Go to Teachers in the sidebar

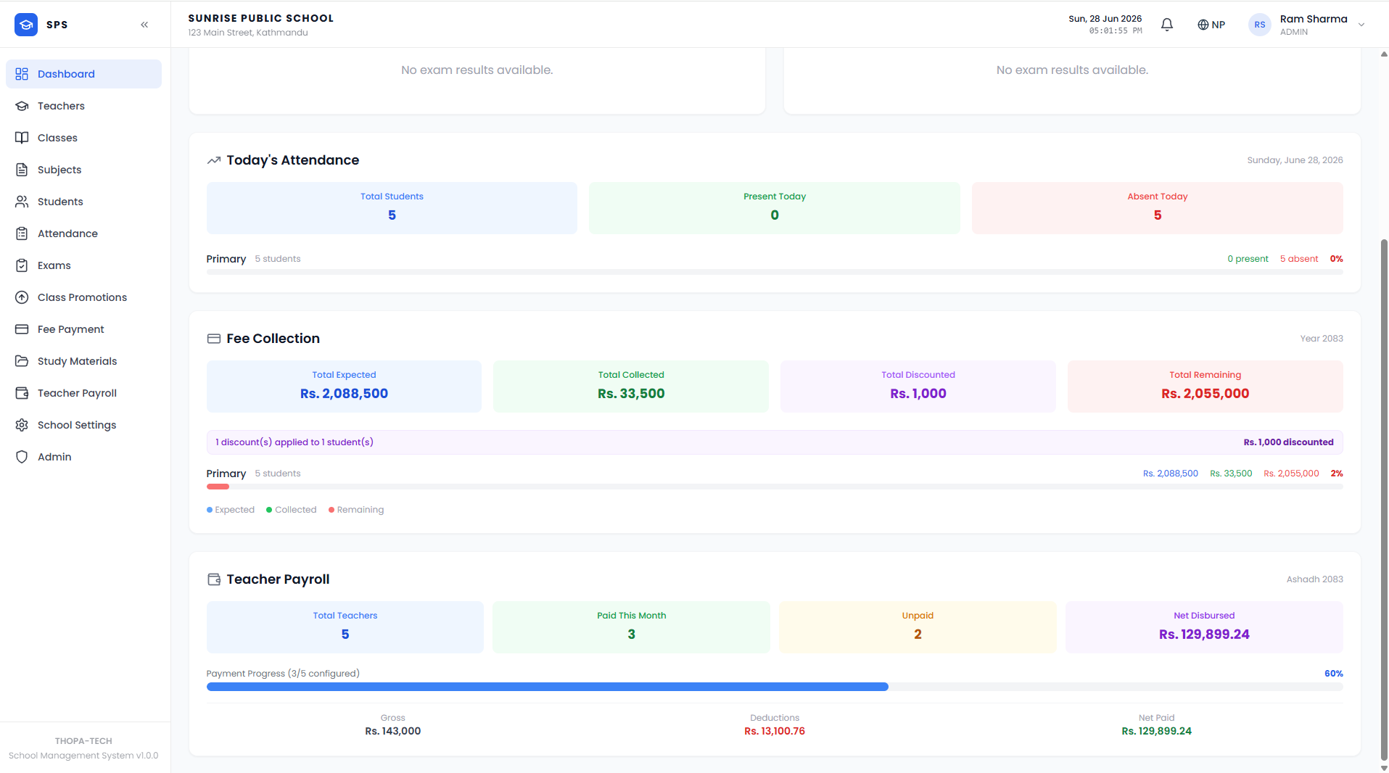click(x=83, y=106)
